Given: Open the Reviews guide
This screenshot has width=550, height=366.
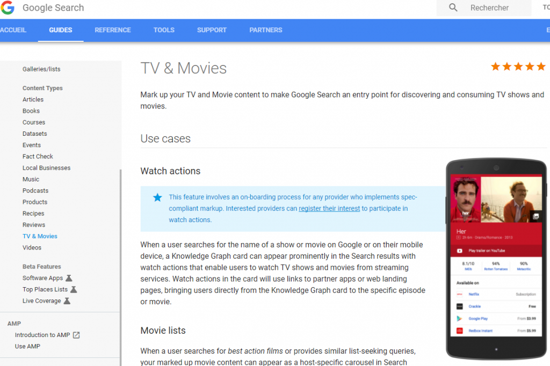Looking at the screenshot, I should click(34, 225).
